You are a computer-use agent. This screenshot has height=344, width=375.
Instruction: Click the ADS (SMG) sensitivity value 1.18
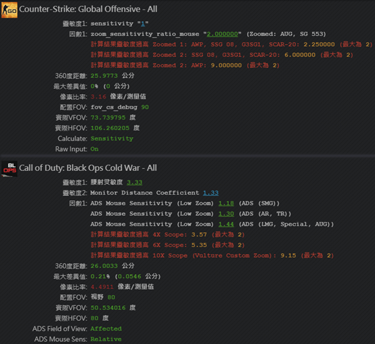(x=226, y=204)
